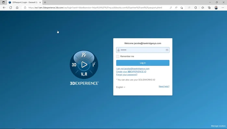Open browser Settings and more menu
227x129 pixels.
[223, 8]
